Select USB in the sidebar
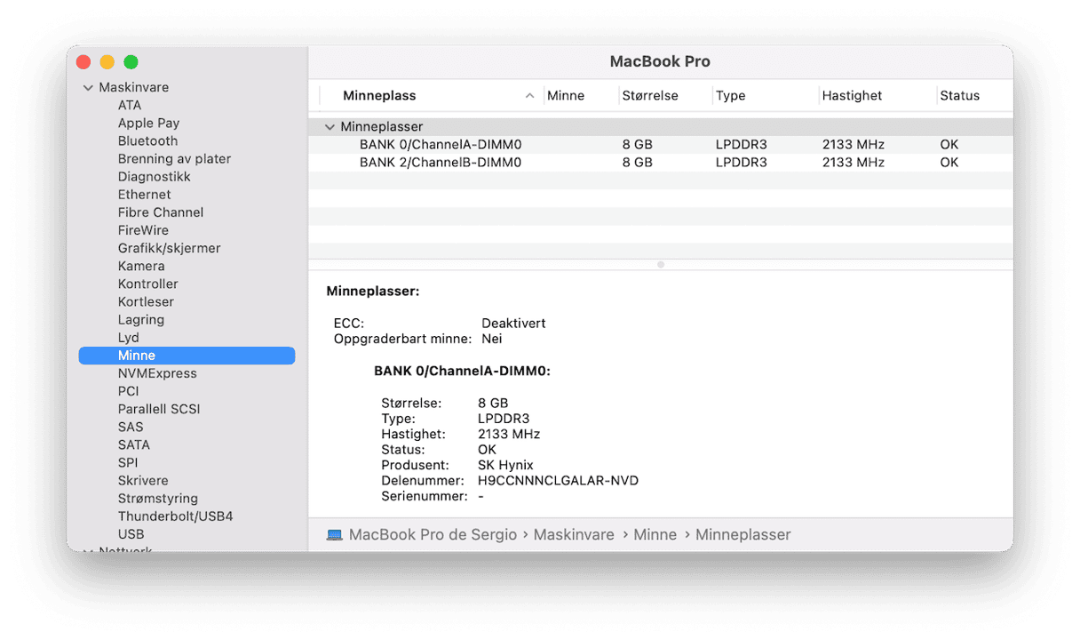This screenshot has width=1080, height=640. (x=131, y=534)
